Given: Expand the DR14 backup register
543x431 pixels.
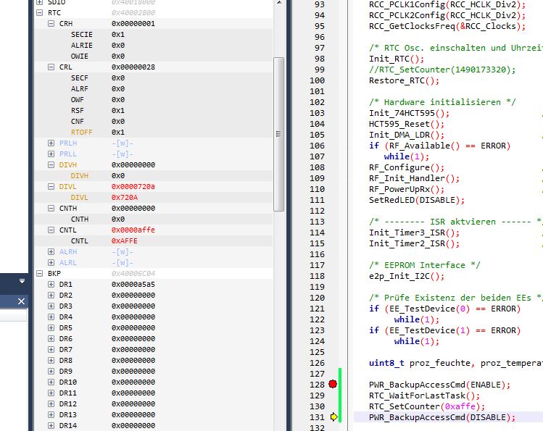Looking at the screenshot, I should pyautogui.click(x=51, y=425).
